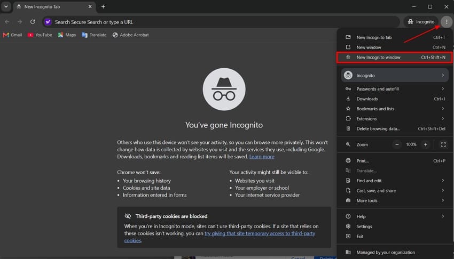Click "Websites you visit" list item

click(x=254, y=181)
